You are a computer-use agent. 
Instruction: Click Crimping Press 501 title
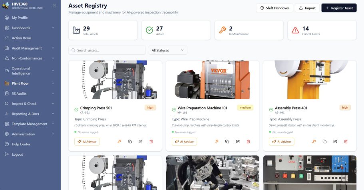tap(96, 108)
